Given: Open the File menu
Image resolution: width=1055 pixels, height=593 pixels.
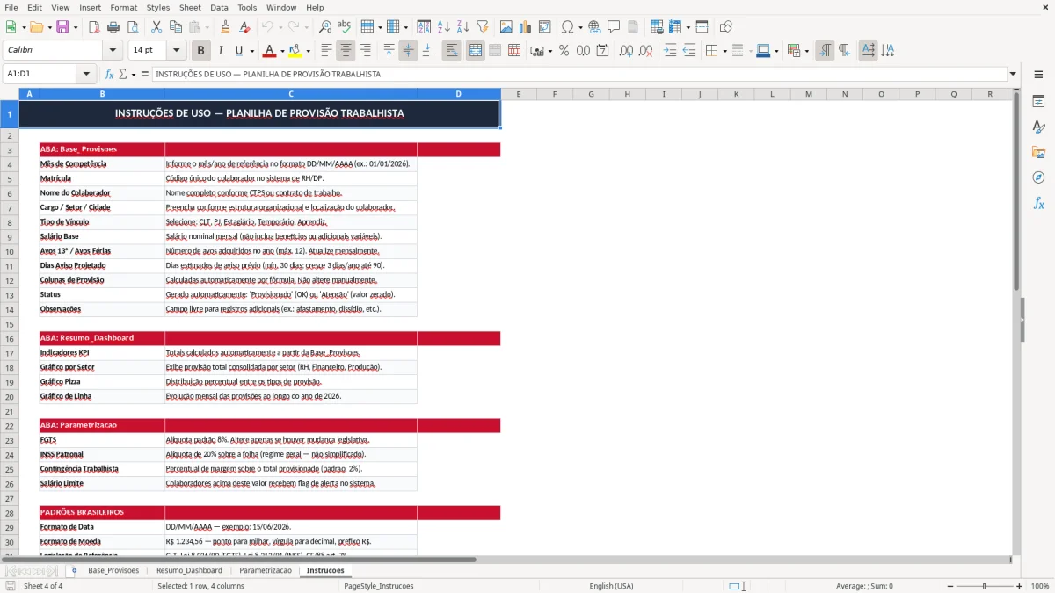Looking at the screenshot, I should click(x=11, y=7).
